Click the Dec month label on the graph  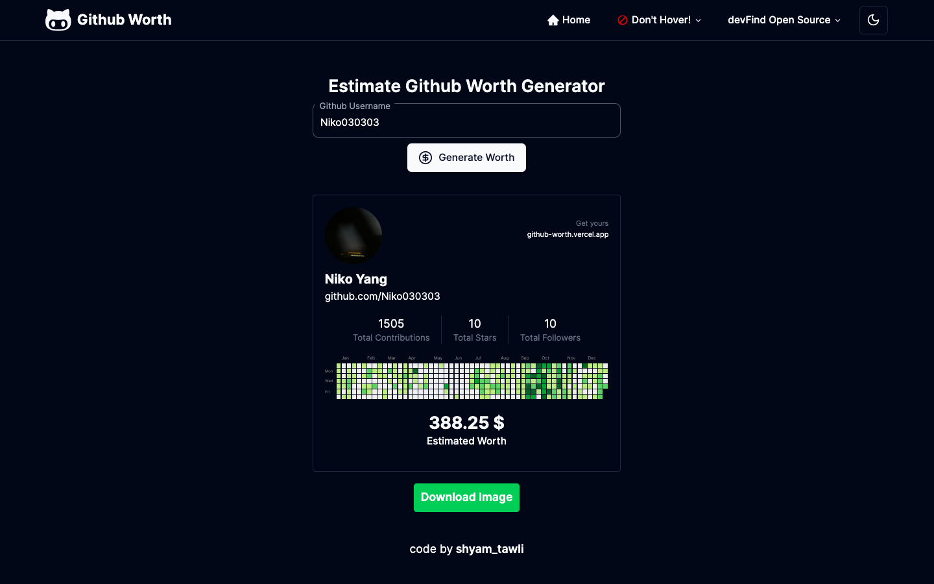click(592, 358)
